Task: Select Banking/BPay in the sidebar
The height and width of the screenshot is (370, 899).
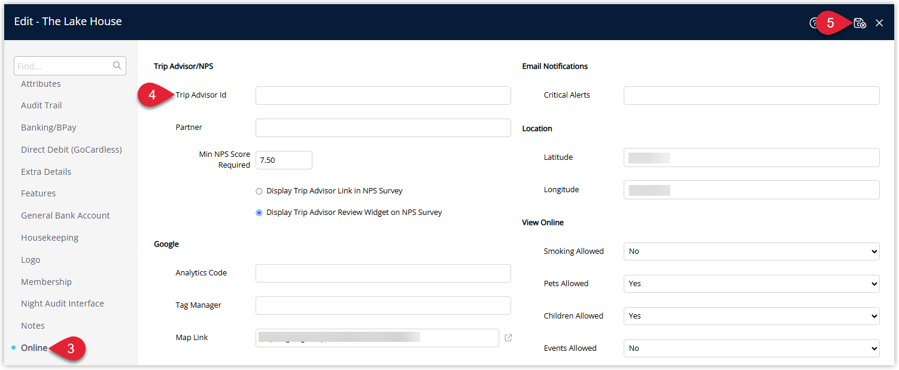Action: [48, 128]
